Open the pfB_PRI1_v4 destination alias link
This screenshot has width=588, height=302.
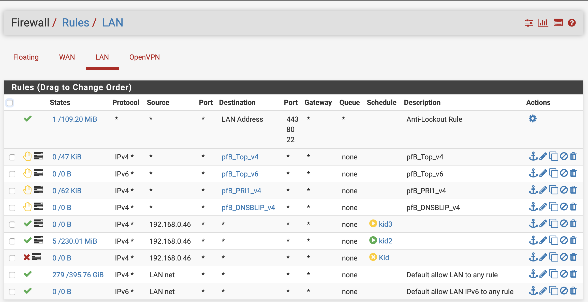[241, 191]
